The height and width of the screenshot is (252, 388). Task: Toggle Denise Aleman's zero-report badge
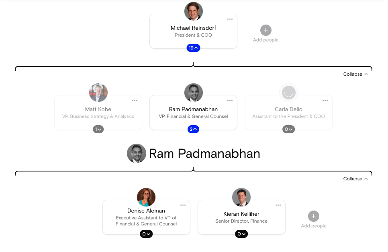coord(146,234)
